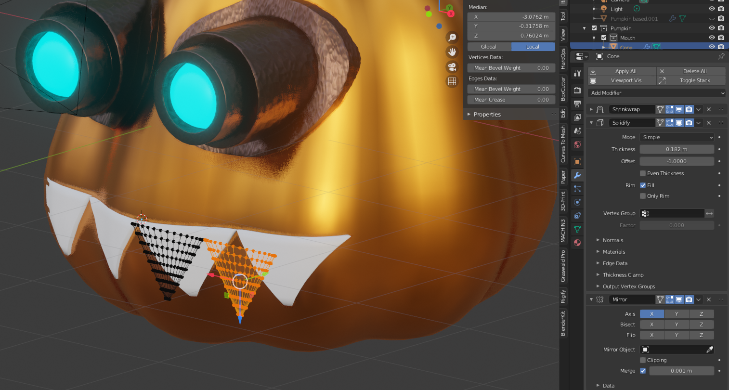Screen dimensions: 729x390
Task: Hide the Light object in viewport
Action: (712, 9)
